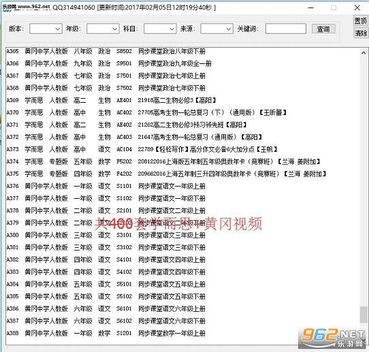Select row A380 同步课堂语文三年级上册
Image resolution: width=369 pixels, height=352 pixels.
tap(106, 235)
